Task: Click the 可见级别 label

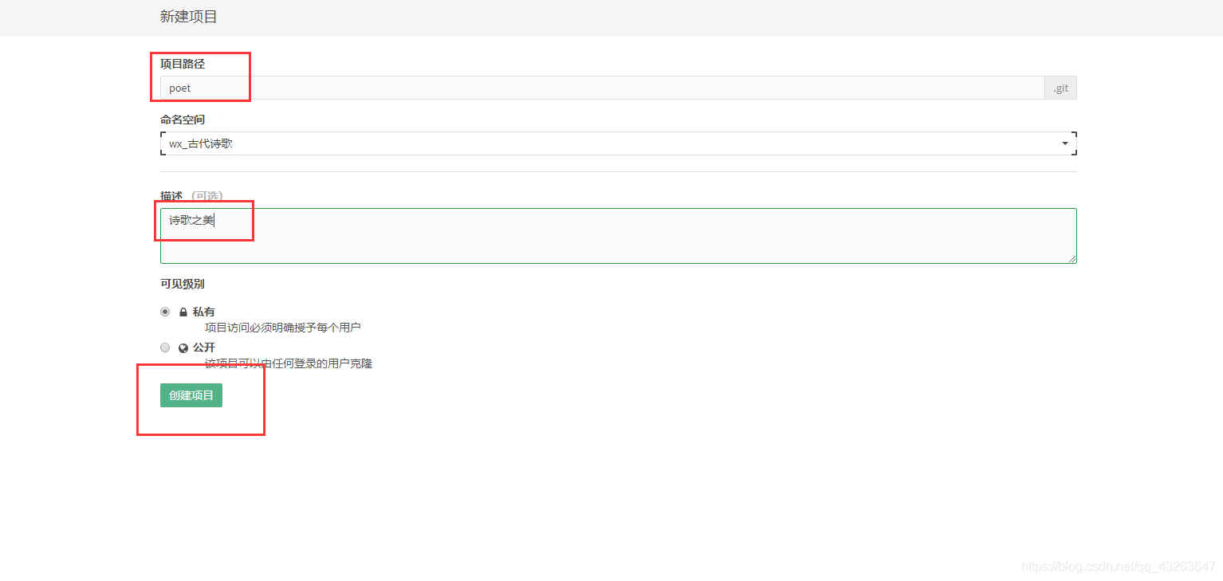Action: pyautogui.click(x=183, y=284)
